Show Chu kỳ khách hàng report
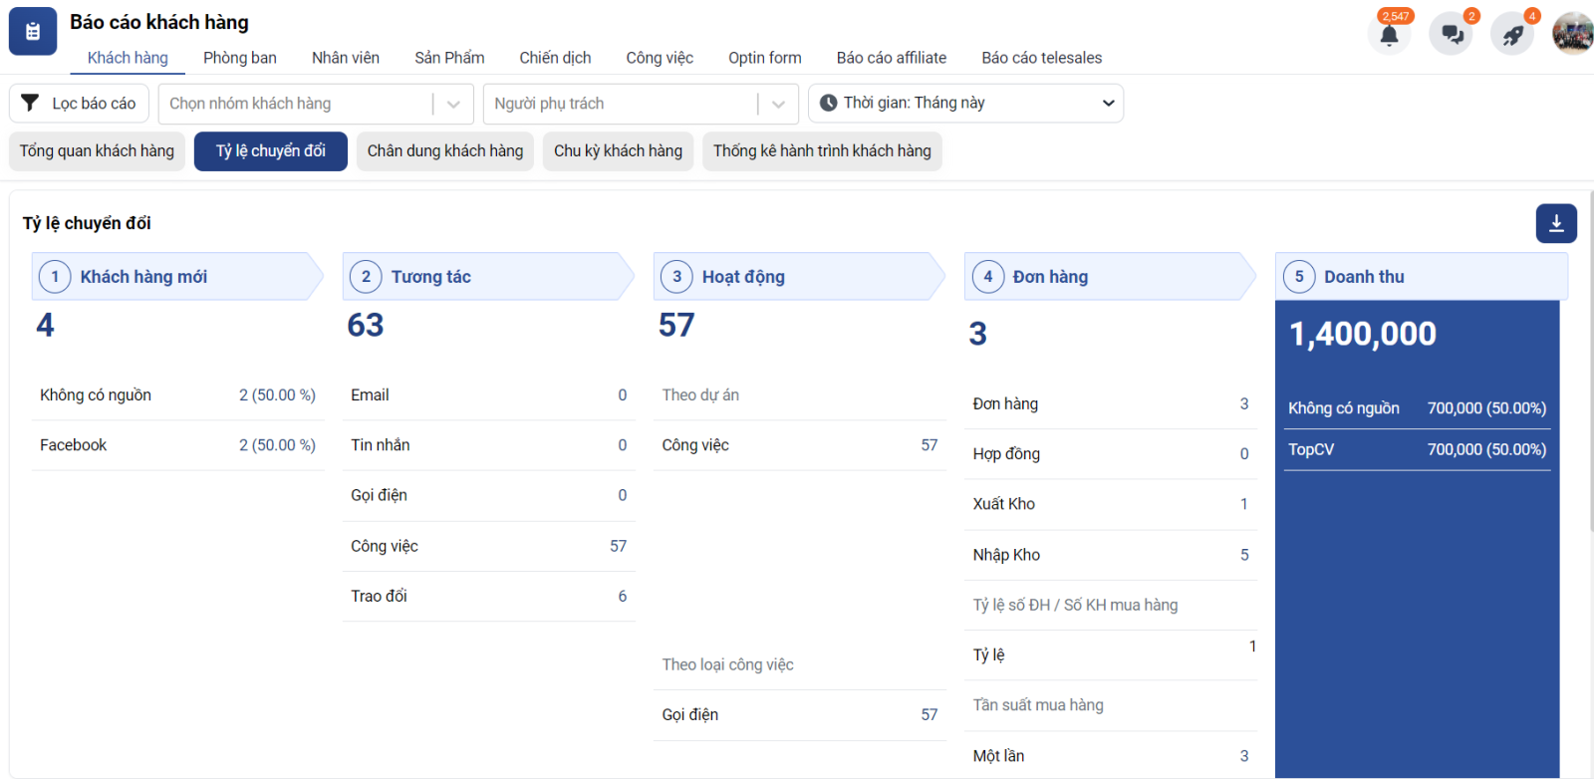The height and width of the screenshot is (779, 1594). point(618,151)
